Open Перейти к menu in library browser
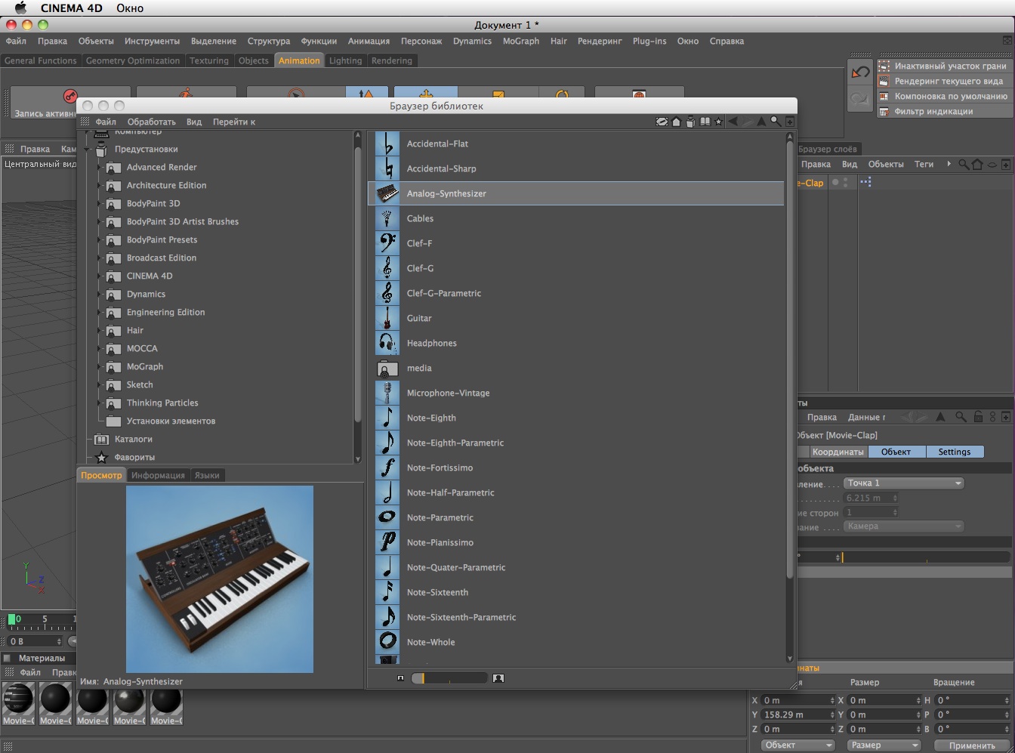 coord(234,122)
